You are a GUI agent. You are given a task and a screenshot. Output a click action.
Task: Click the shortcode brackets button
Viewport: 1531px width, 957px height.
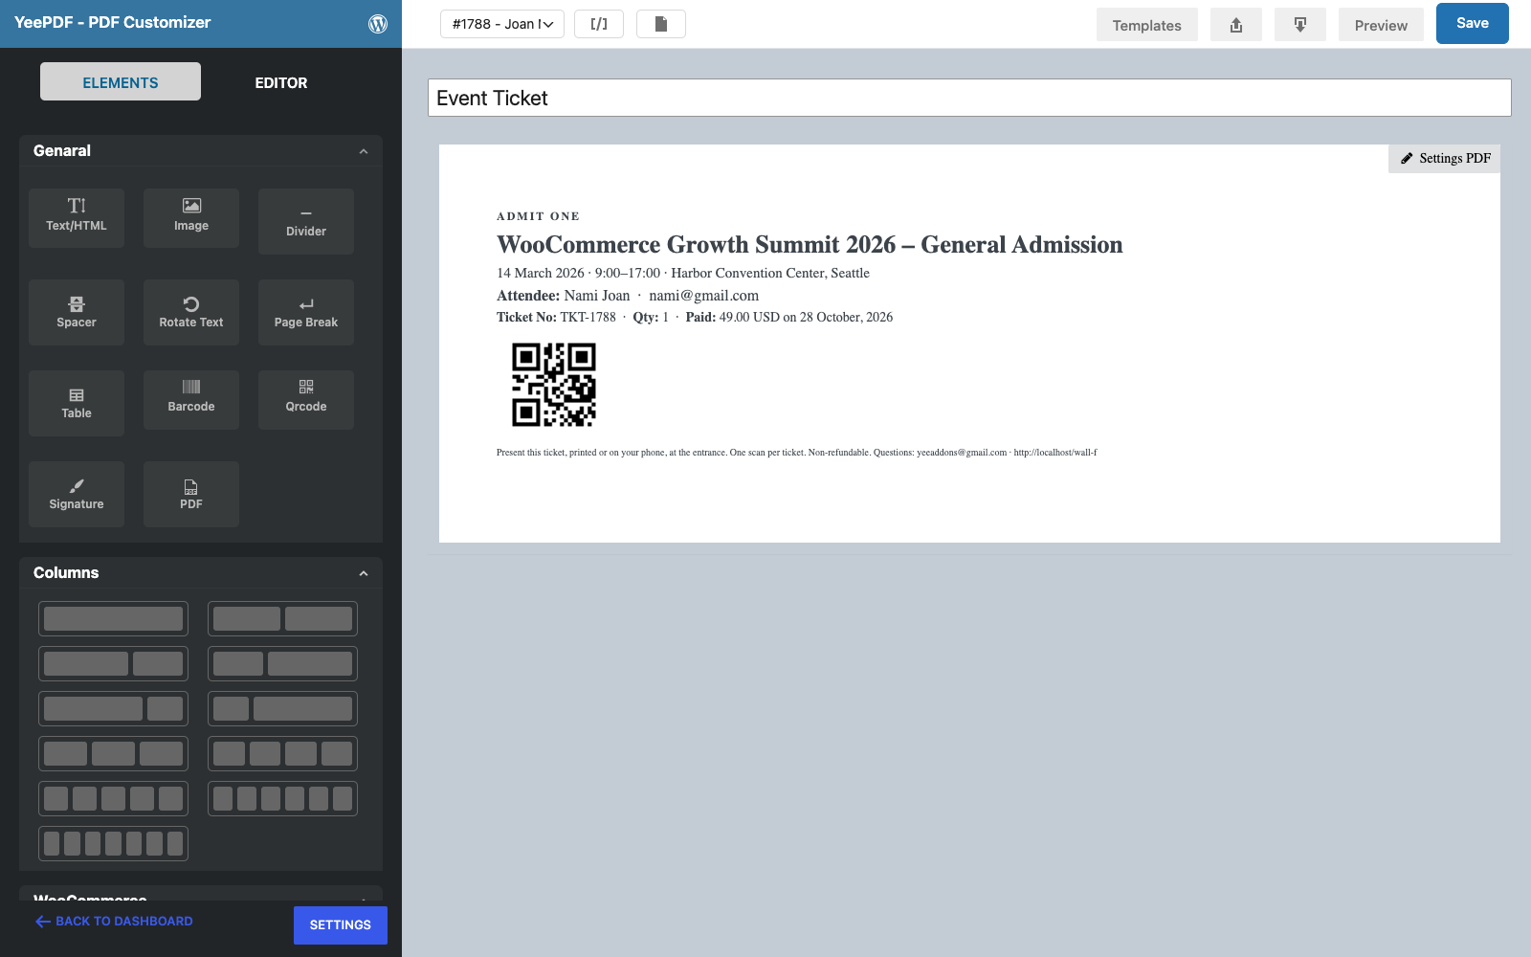click(x=599, y=24)
